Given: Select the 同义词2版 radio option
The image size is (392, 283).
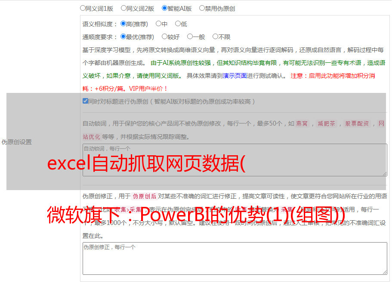Looking at the screenshot, I should click(123, 8).
